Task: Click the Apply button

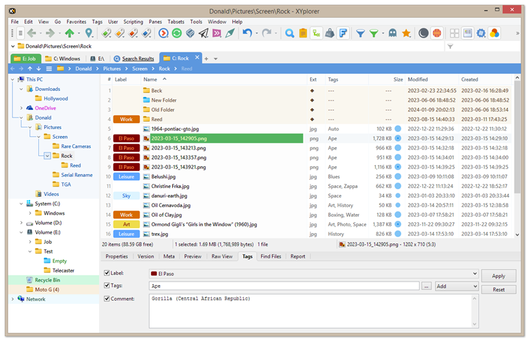Action: coord(498,276)
